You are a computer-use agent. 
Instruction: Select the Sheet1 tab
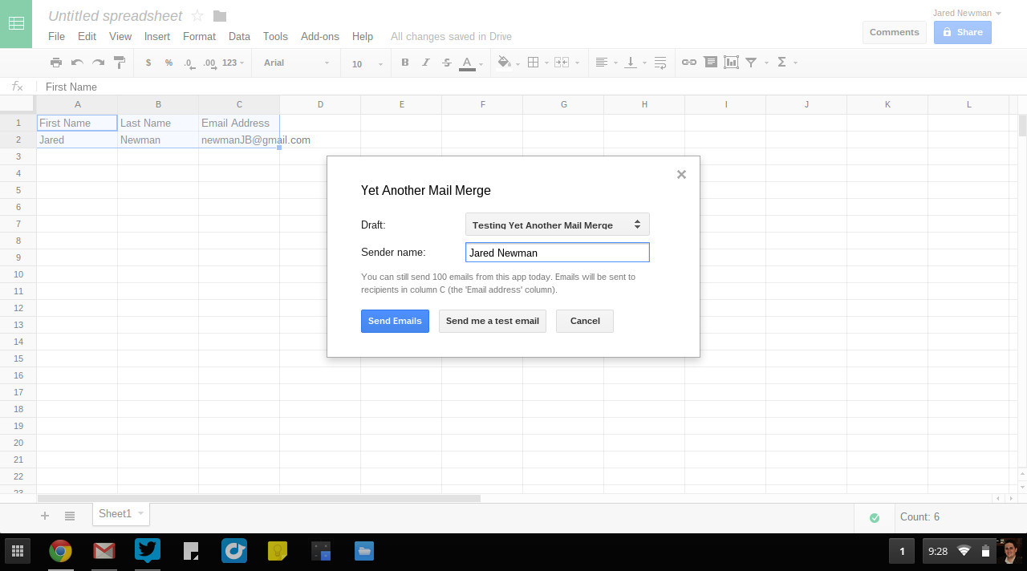point(115,514)
